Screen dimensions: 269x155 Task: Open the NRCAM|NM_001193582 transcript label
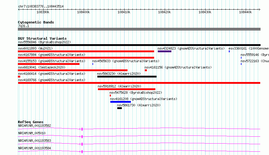(34, 126)
